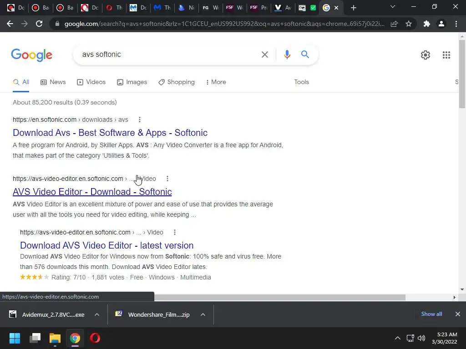
Task: Open 'Download Avs - Best Software & Apps' result
Action: pos(110,133)
